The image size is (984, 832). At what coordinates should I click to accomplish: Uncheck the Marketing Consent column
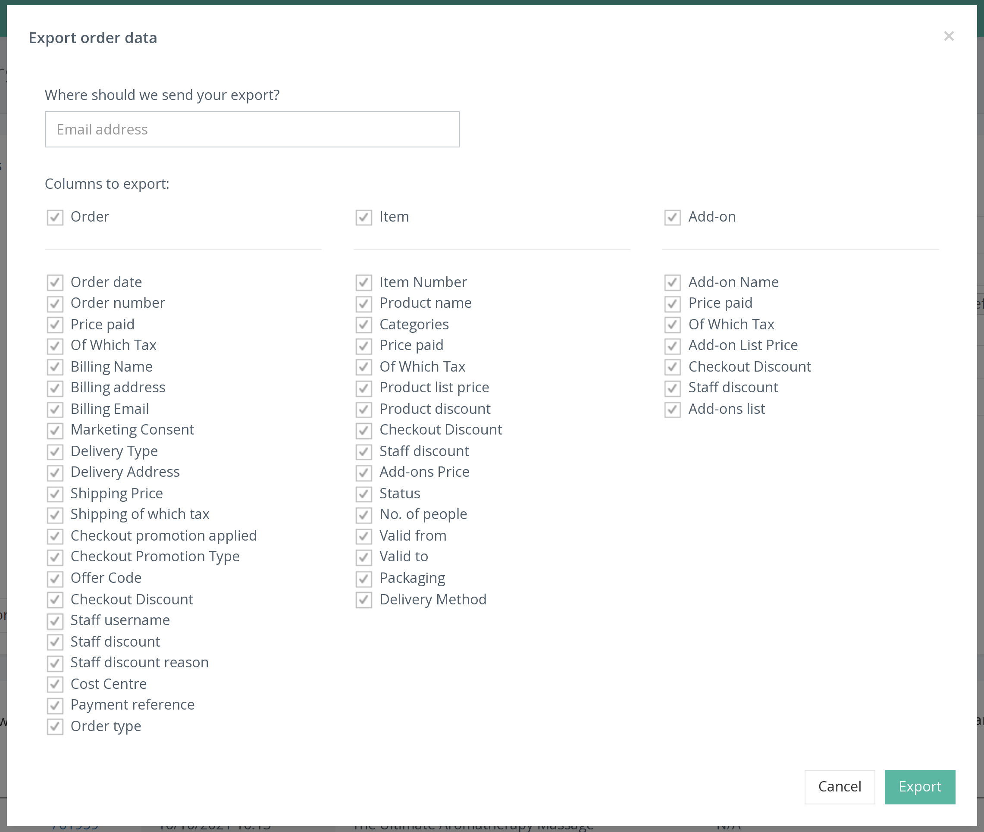coord(54,430)
